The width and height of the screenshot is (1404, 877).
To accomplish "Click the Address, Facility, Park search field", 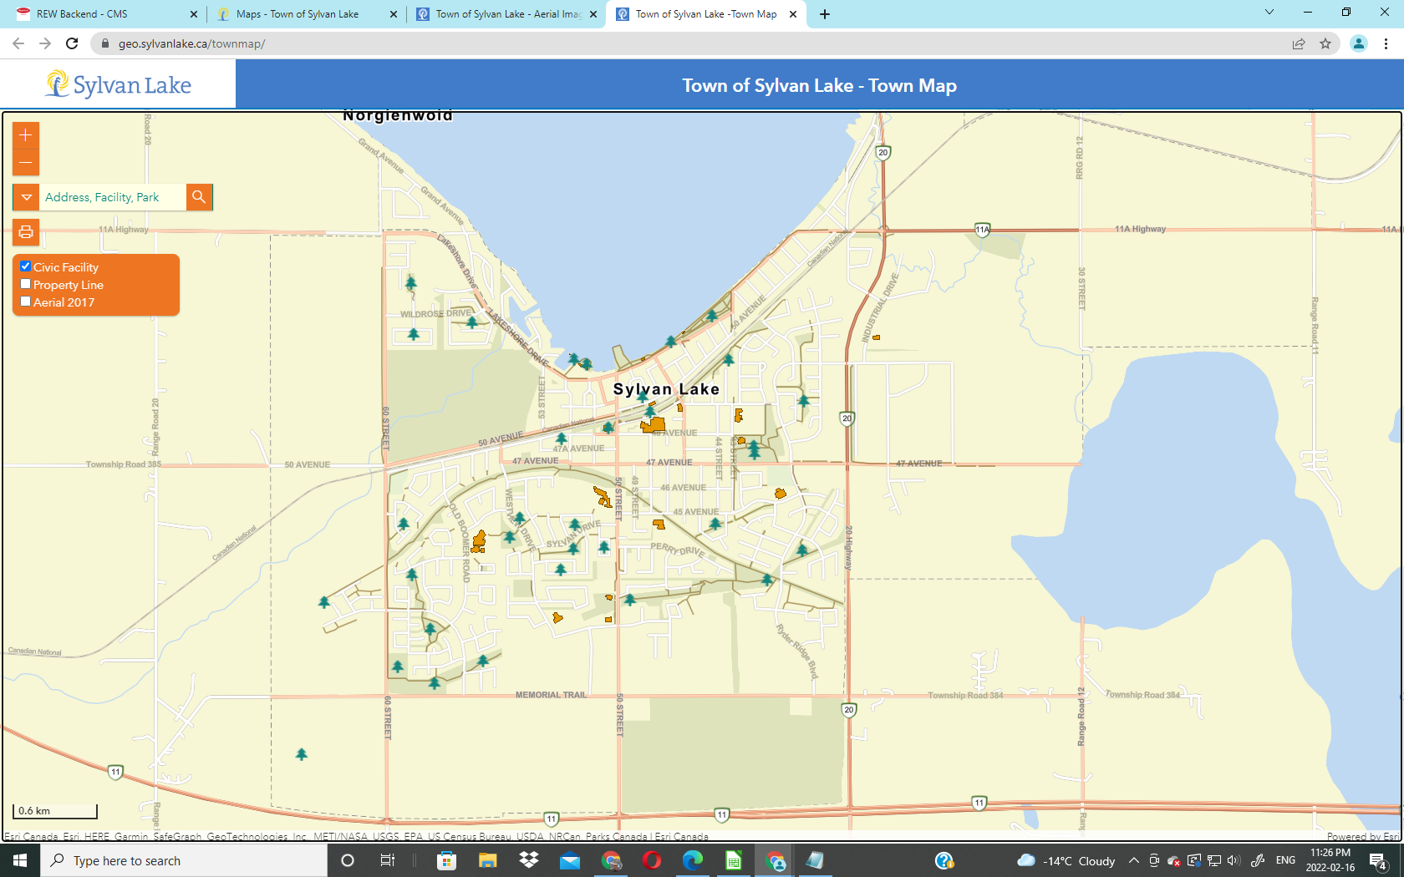I will [113, 197].
